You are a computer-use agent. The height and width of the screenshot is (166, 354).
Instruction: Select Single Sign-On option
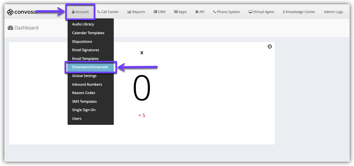pos(84,110)
